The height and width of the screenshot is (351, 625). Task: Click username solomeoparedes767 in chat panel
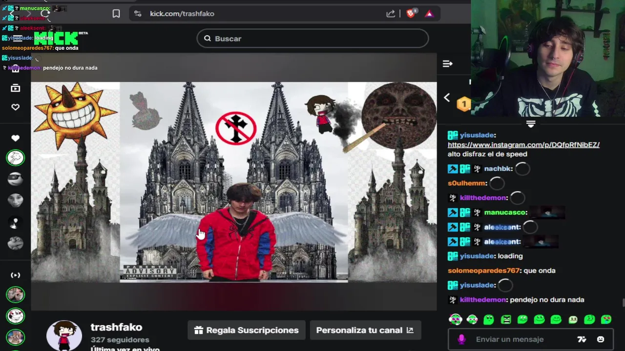pos(483,271)
